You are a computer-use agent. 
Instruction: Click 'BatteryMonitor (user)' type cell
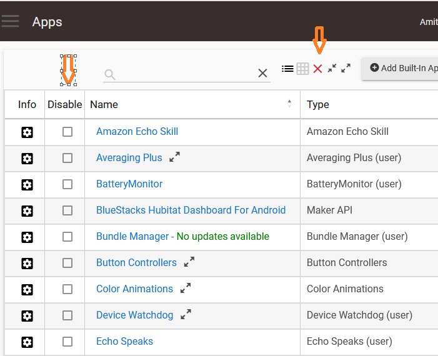click(354, 184)
